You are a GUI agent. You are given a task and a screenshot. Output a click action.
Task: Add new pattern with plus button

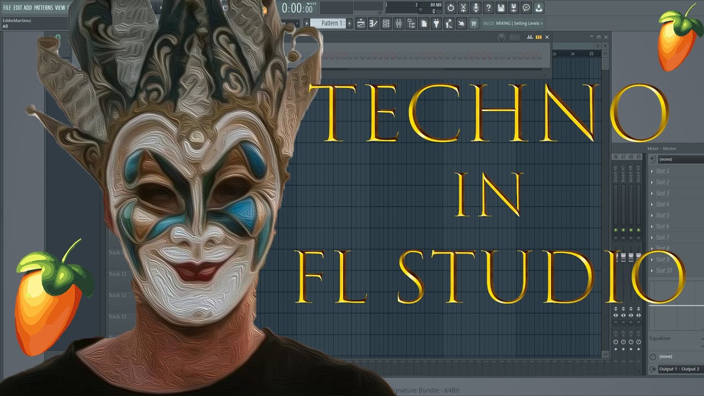[x=349, y=23]
